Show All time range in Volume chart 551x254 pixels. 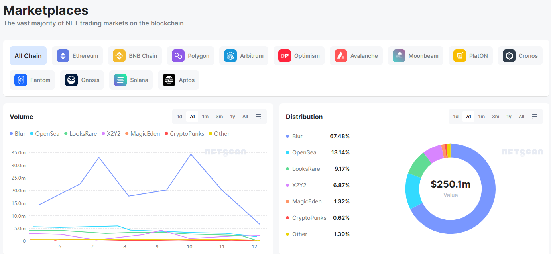(x=245, y=117)
